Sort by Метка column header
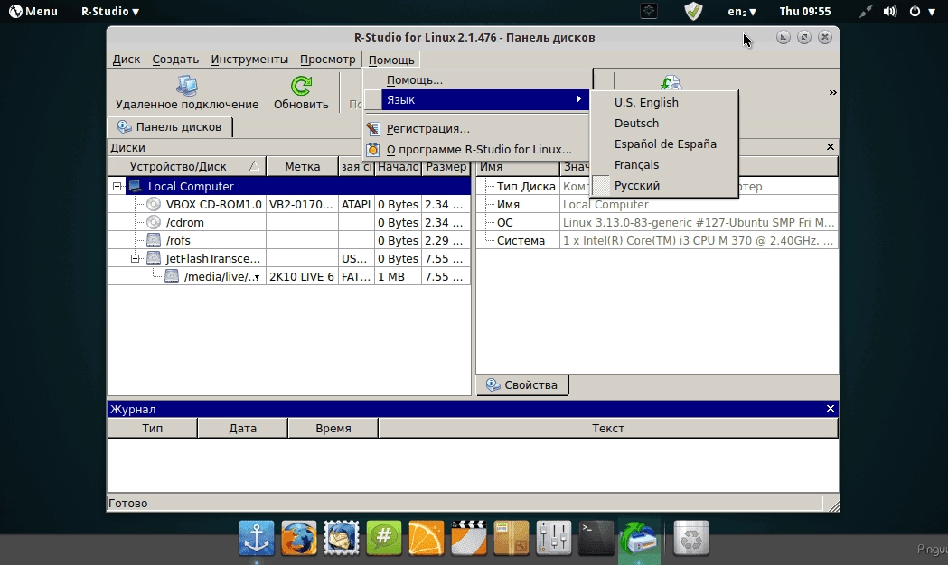 pos(303,166)
